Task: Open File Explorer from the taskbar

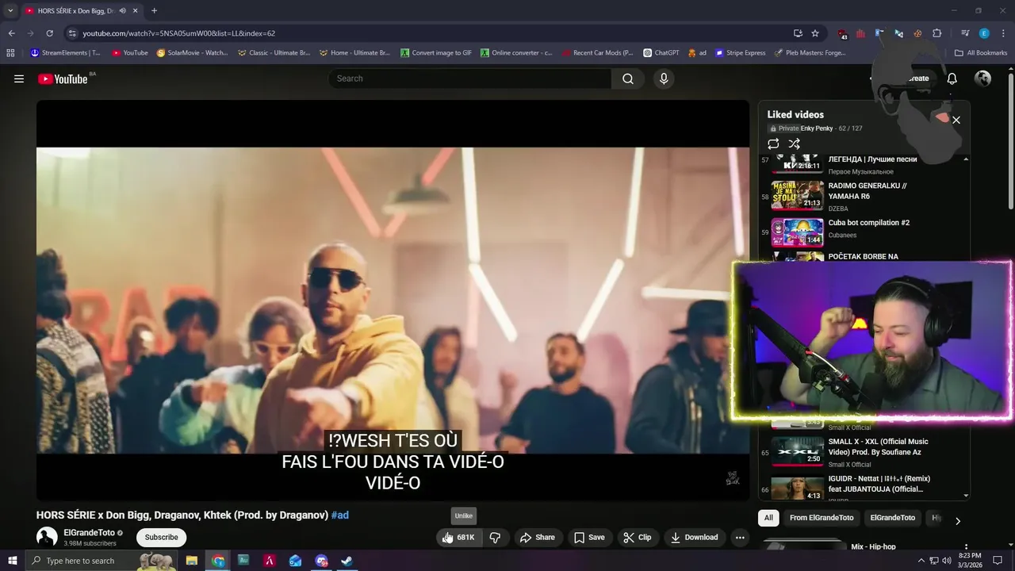Action: 192,561
